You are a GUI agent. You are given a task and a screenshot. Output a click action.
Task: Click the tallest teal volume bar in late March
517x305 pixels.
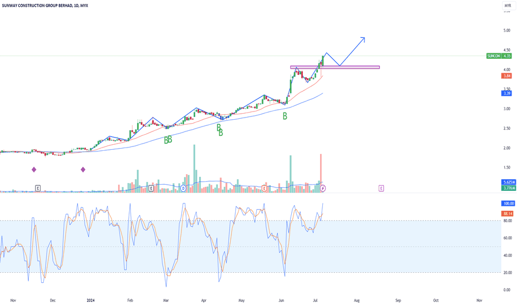pos(194,168)
